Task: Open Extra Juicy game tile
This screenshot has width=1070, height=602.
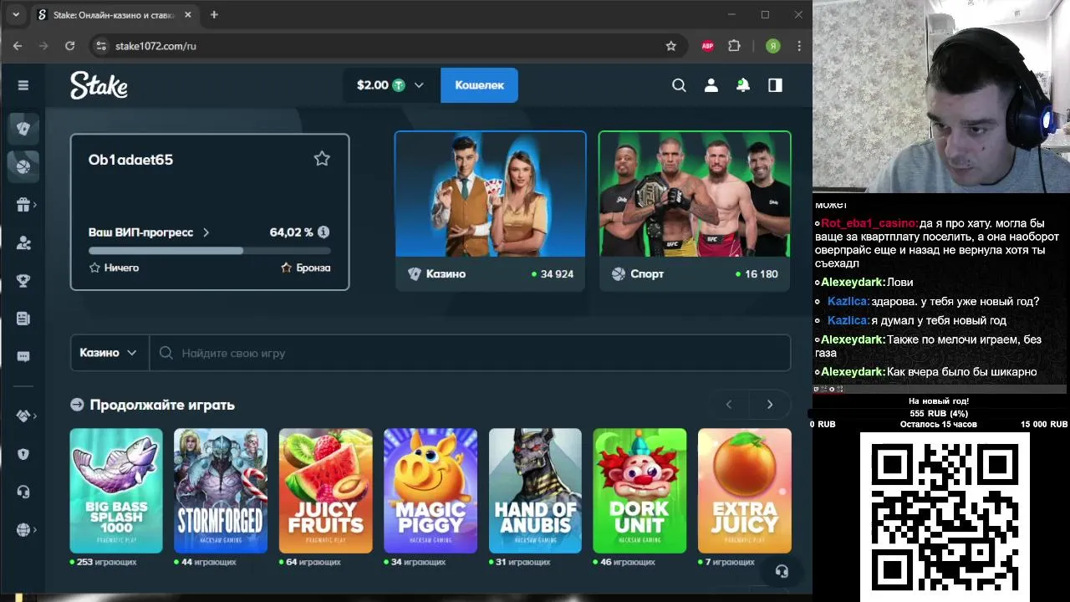Action: [x=745, y=491]
